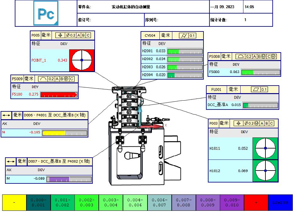Viewport: 295px width, 213px height.
Task: Click the red F5100 deviation bar
Action: [x=59, y=94]
